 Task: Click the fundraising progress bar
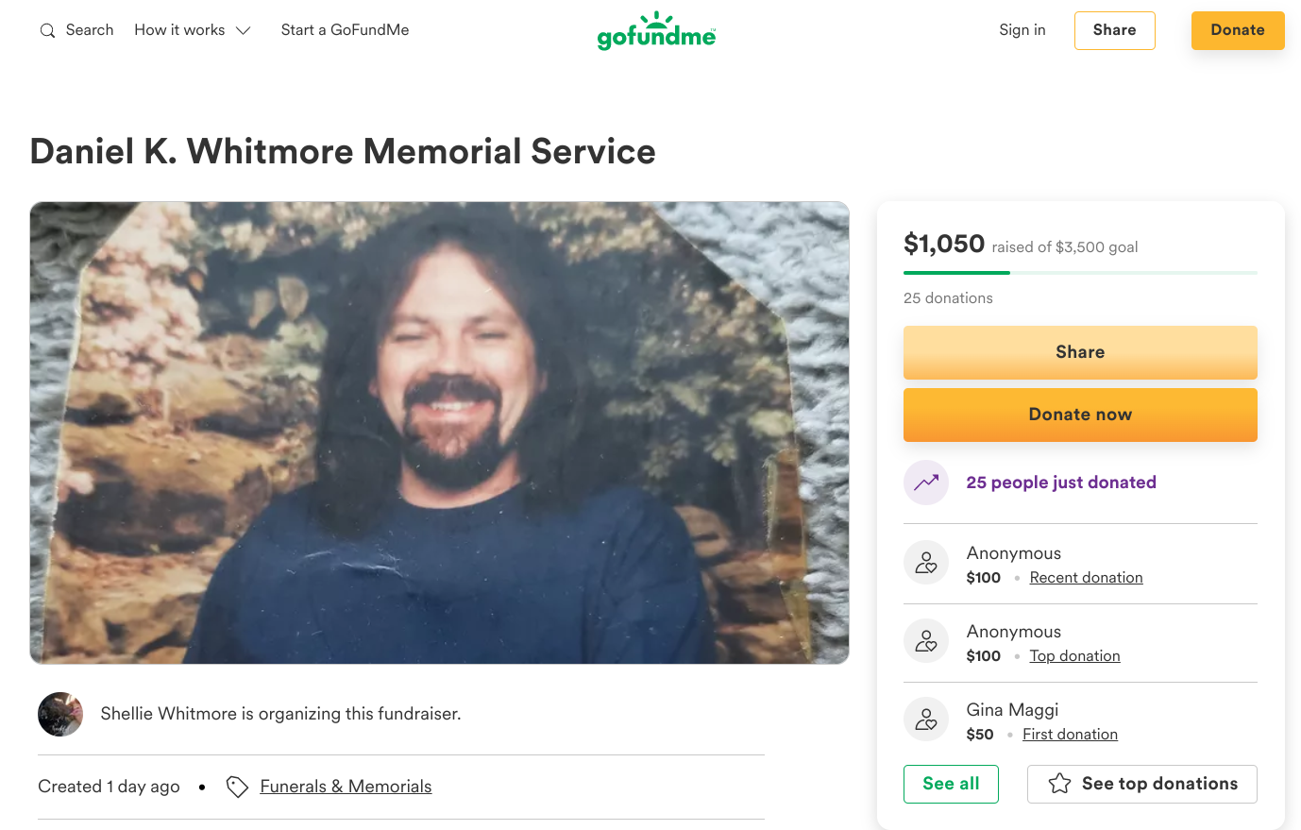pos(1080,273)
